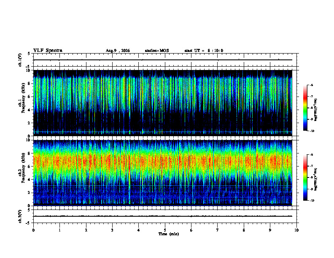Select the date label 'Aug.9 , 2026'
This screenshot has height=258, width=334.
click(118, 51)
